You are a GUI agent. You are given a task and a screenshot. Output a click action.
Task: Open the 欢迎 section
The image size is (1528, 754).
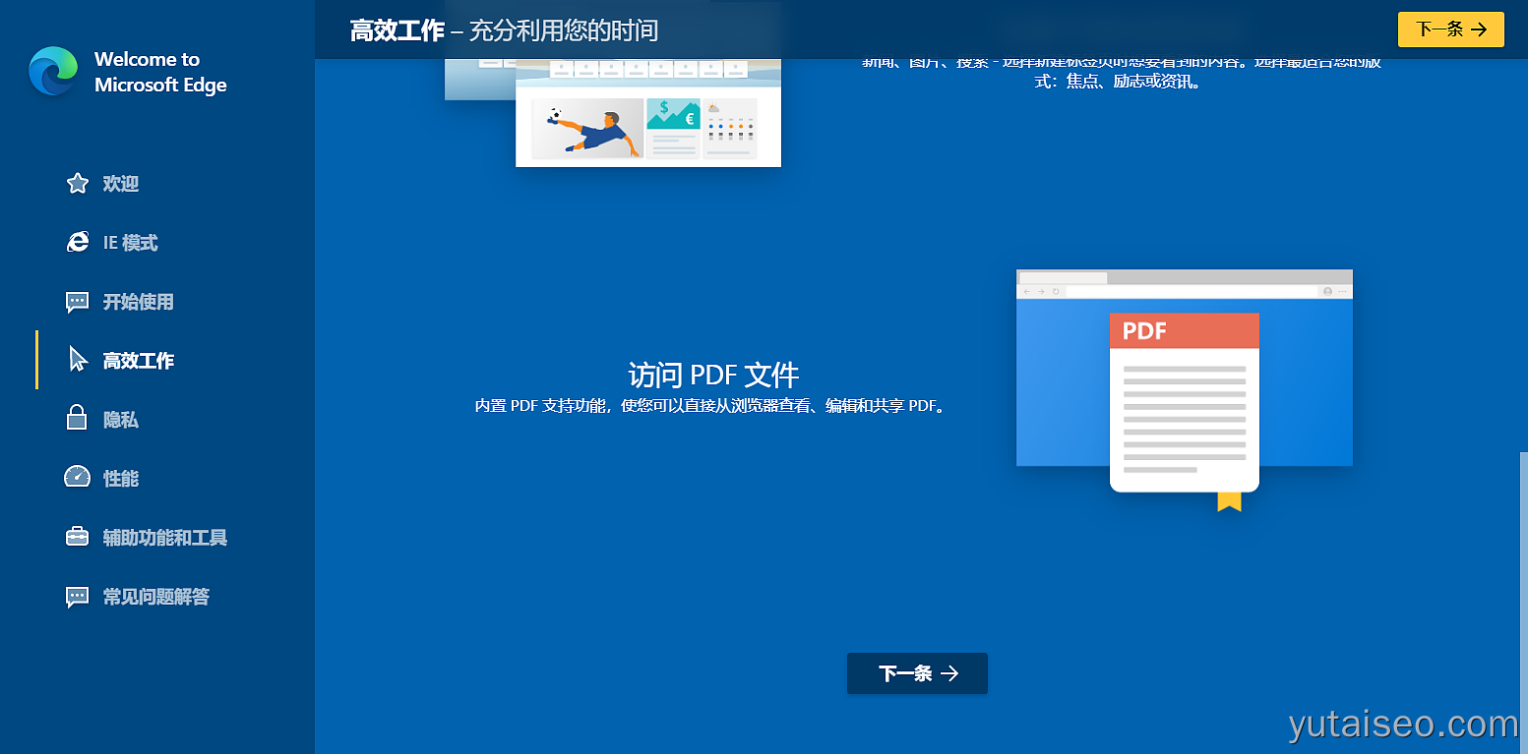121,184
